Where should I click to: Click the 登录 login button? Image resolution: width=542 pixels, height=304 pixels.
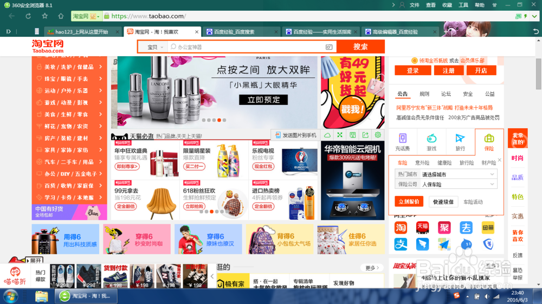[412, 71]
